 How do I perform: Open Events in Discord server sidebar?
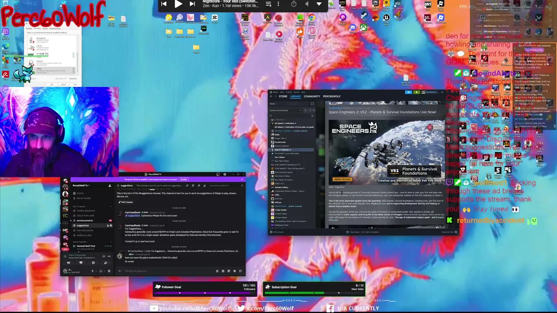[x=80, y=193]
